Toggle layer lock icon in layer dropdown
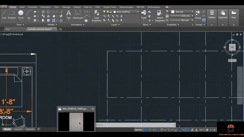 tap(111, 12)
